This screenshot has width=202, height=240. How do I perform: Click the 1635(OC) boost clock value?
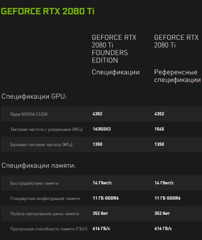coord(102,129)
